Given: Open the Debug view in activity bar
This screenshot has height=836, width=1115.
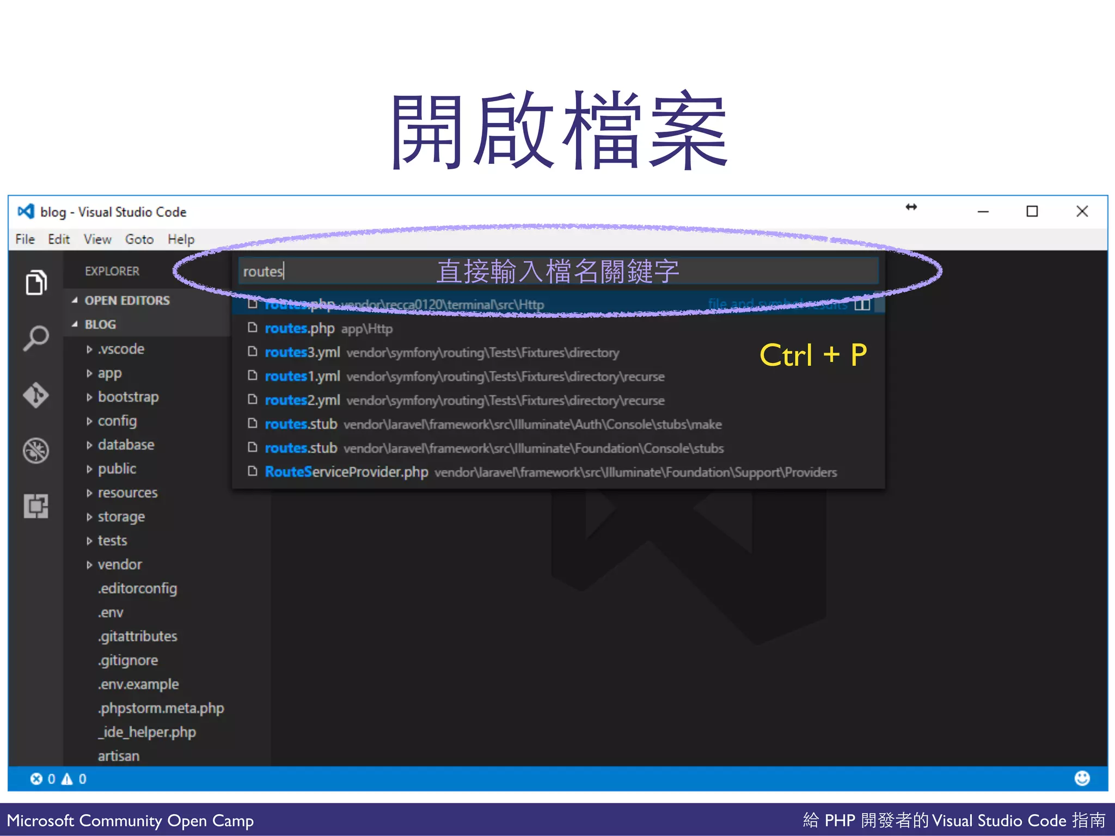Looking at the screenshot, I should (36, 451).
